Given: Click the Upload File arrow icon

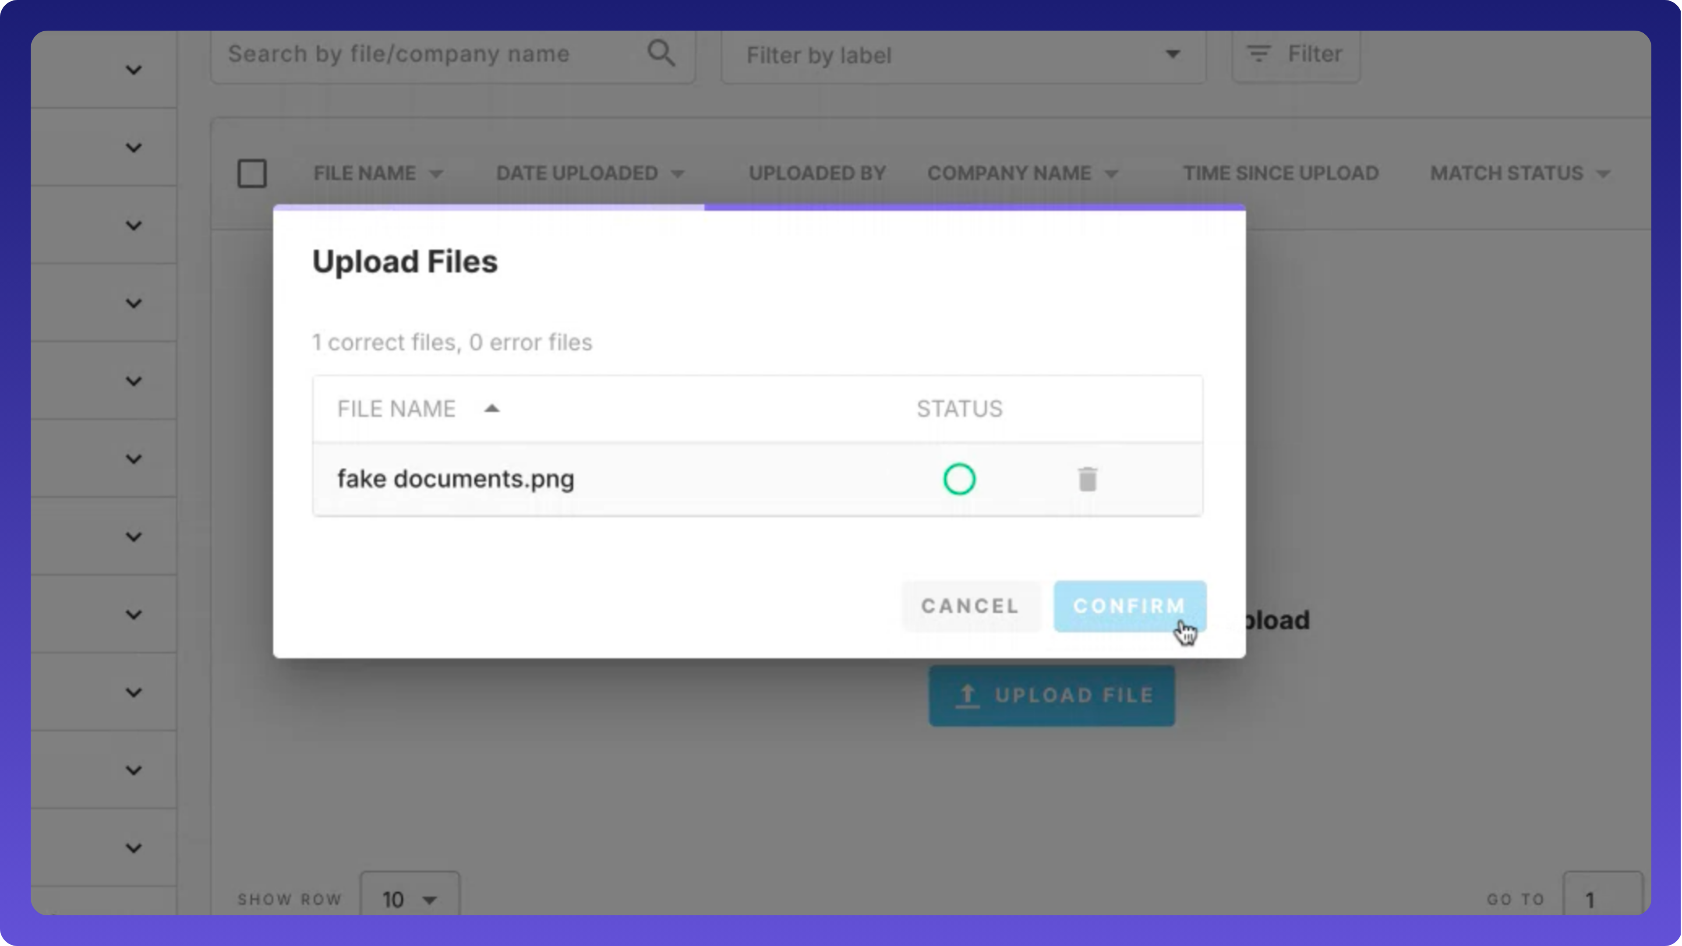Looking at the screenshot, I should (967, 695).
